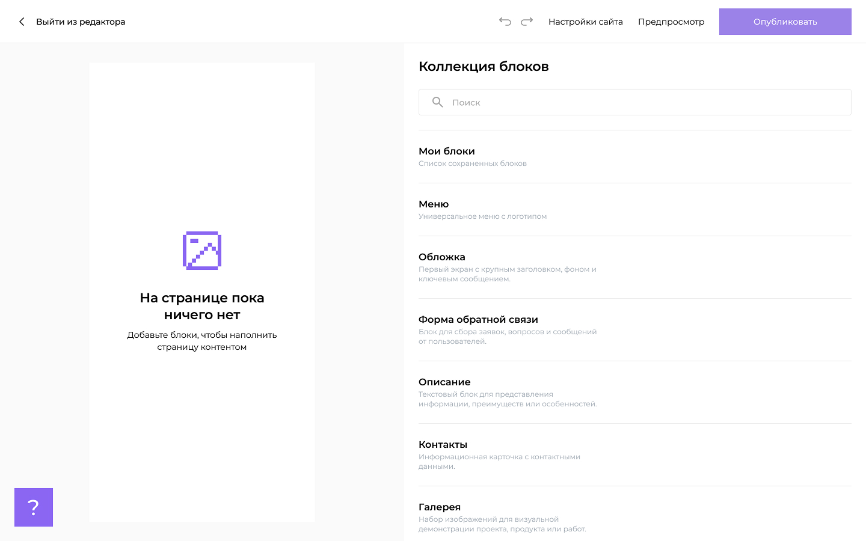The height and width of the screenshot is (541, 866).
Task: Click the 'Коллекция блоков' panel title
Action: pos(484,67)
